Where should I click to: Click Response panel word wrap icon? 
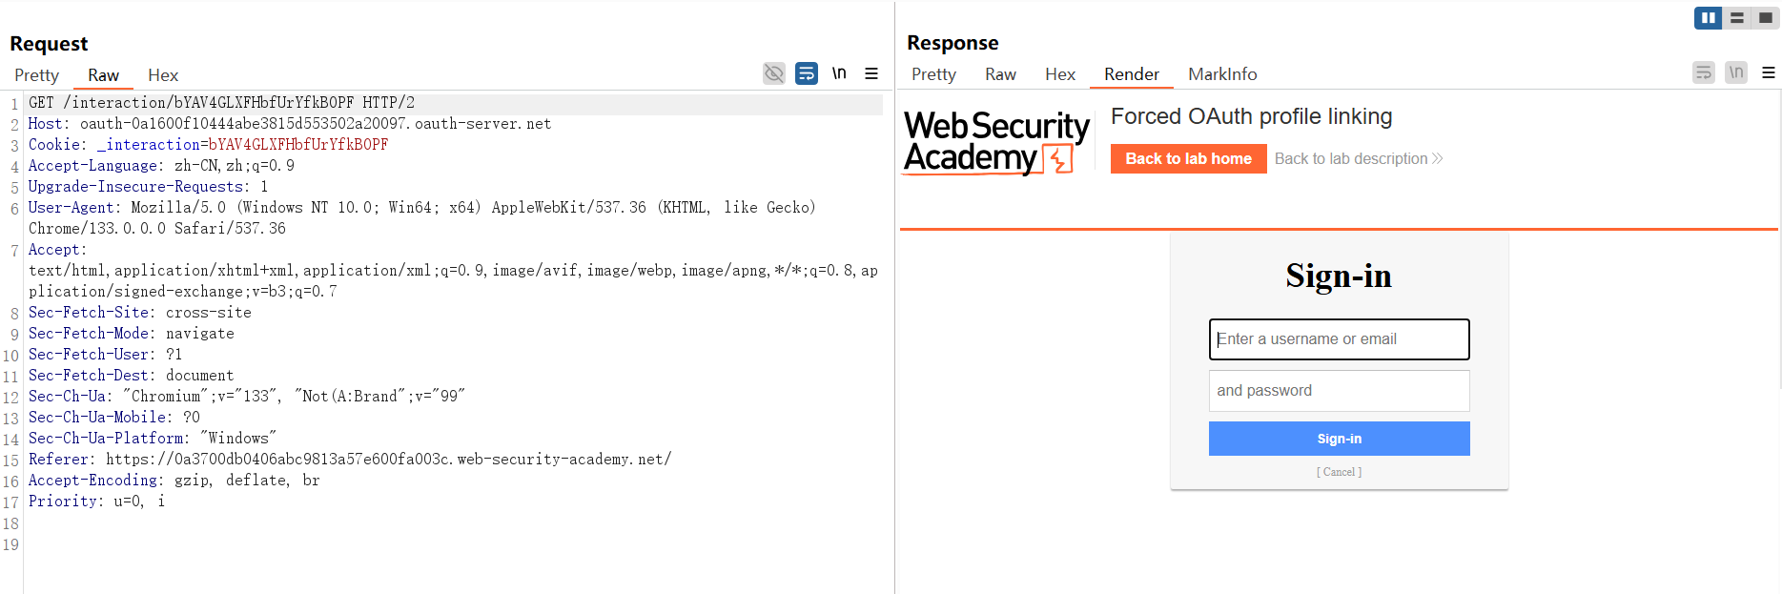[x=1704, y=72]
